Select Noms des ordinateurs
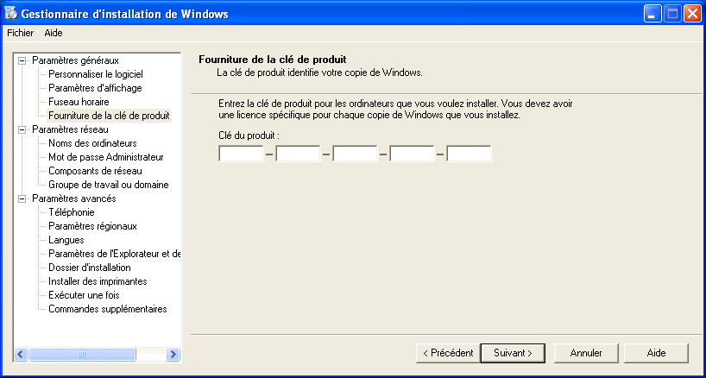Image resolution: width=706 pixels, height=378 pixels. (92, 143)
